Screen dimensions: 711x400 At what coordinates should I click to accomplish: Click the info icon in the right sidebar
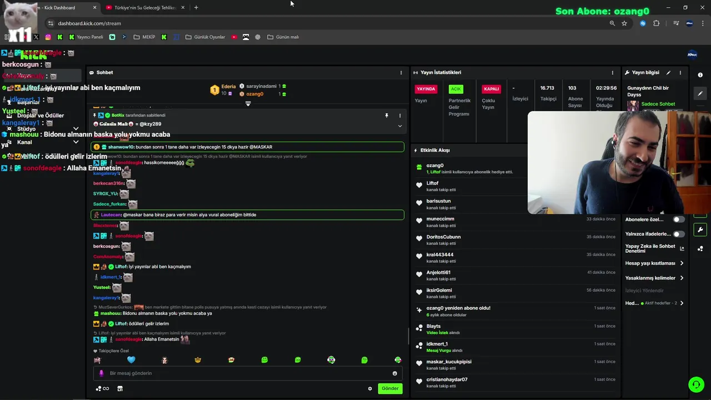(700, 75)
